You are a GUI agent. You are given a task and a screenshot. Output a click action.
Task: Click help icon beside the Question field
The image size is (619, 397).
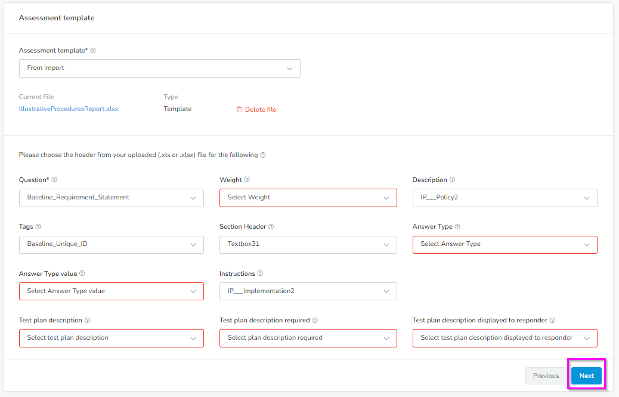54,180
